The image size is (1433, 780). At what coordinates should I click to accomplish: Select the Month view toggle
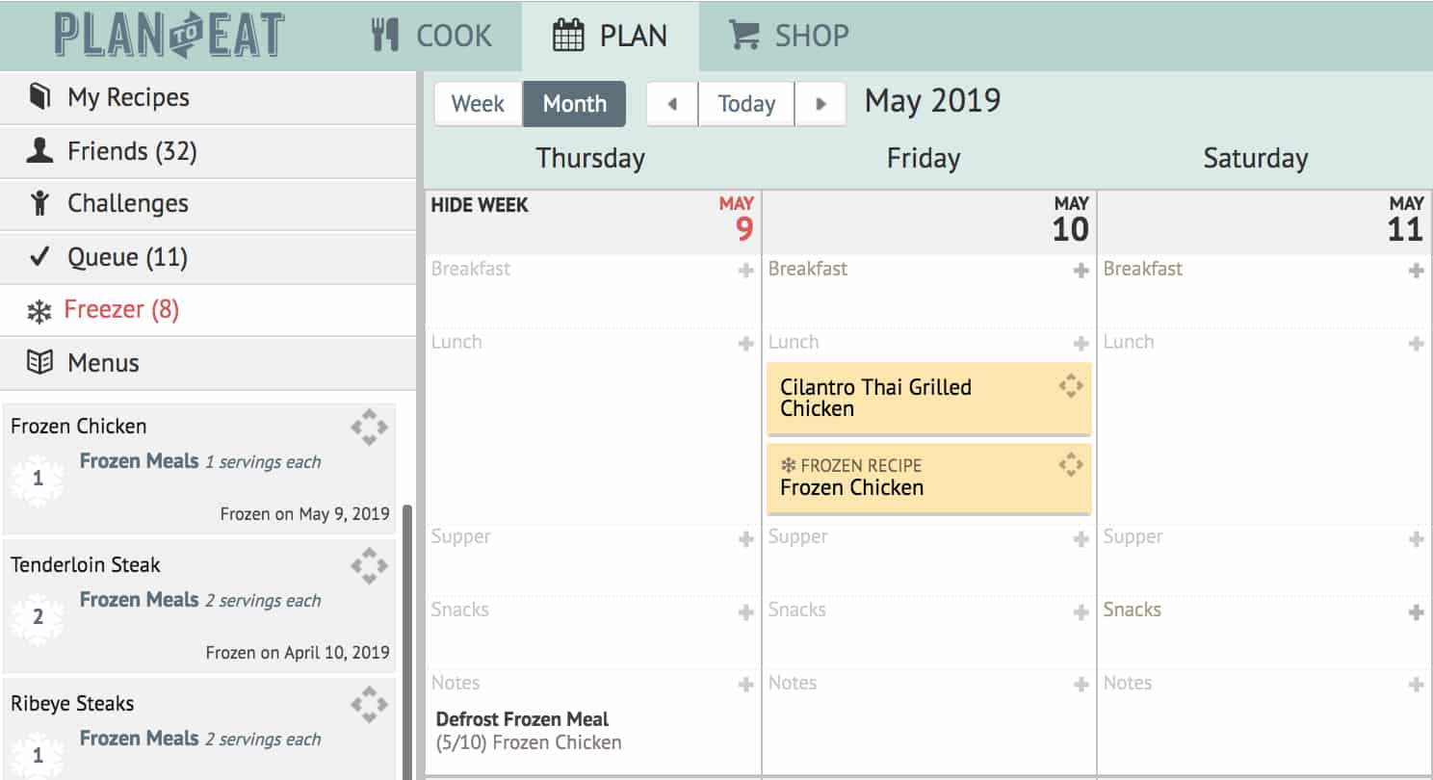pos(575,104)
